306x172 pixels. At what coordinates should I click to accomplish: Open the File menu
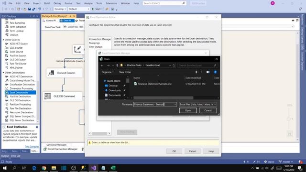click(x=11, y=3)
